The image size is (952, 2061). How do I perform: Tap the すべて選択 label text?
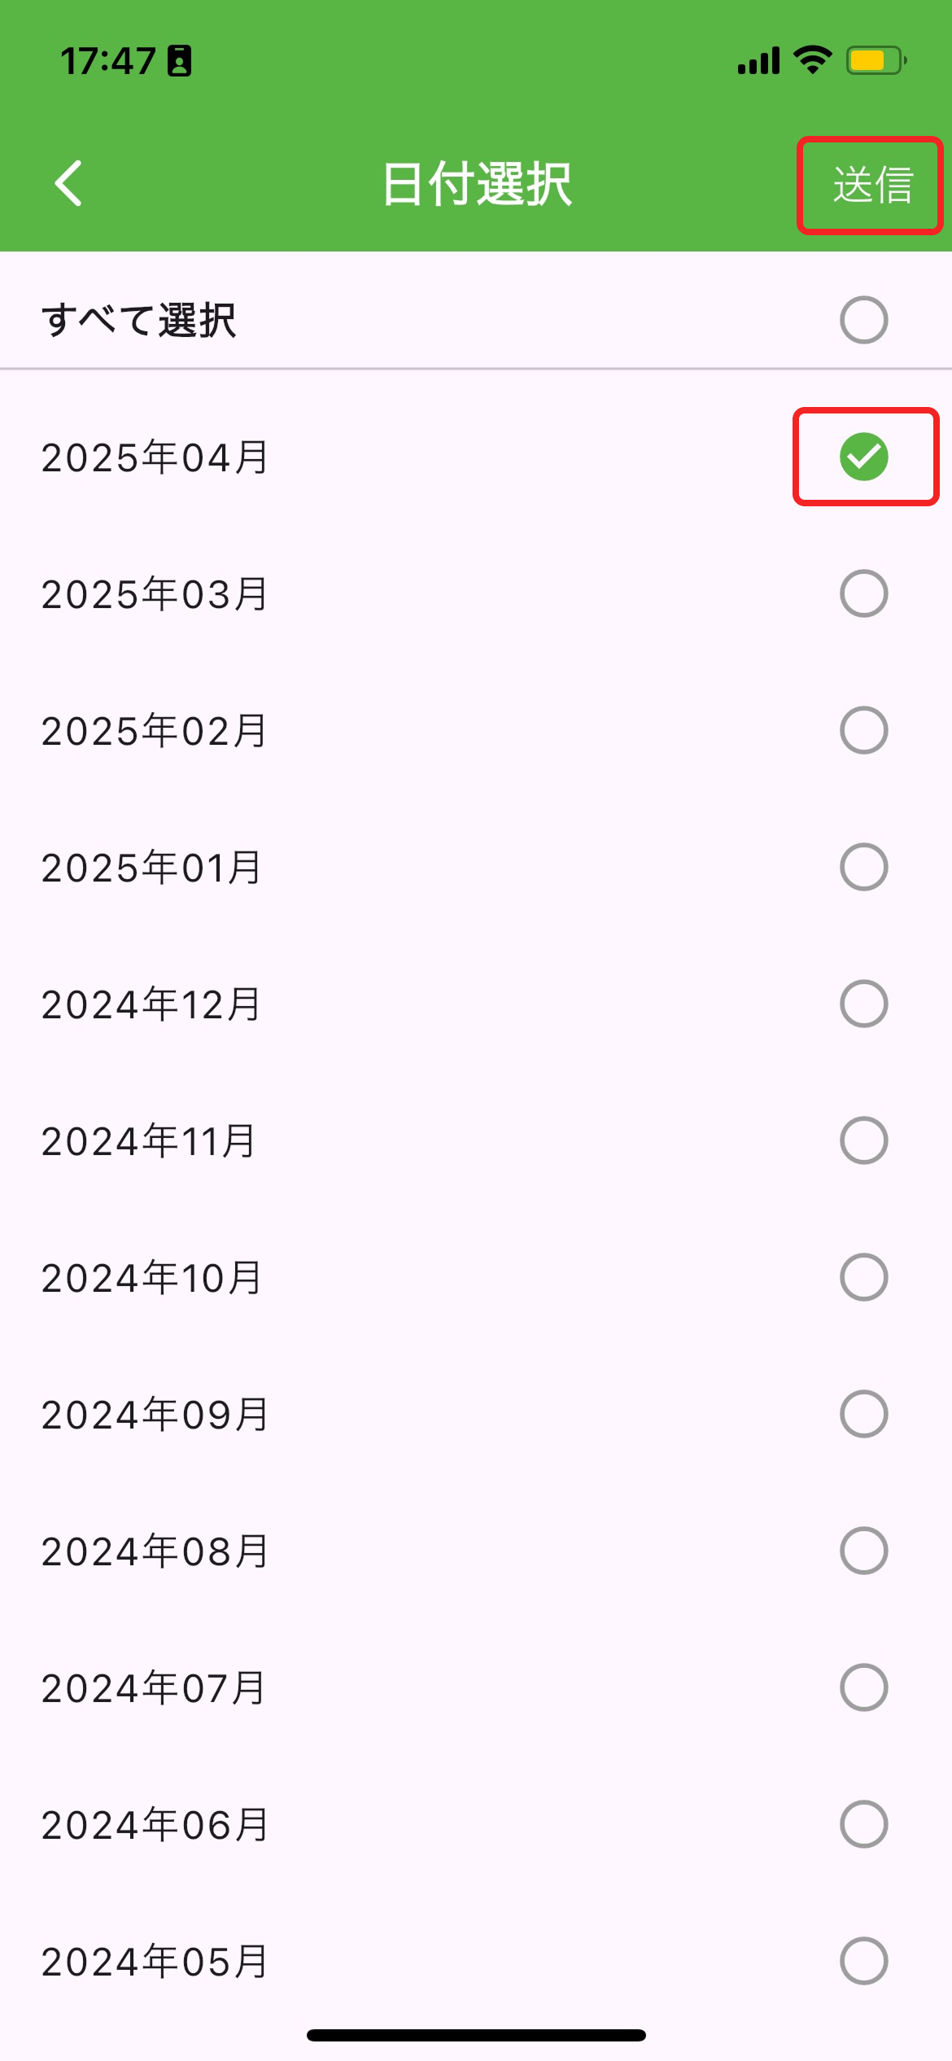pos(139,320)
